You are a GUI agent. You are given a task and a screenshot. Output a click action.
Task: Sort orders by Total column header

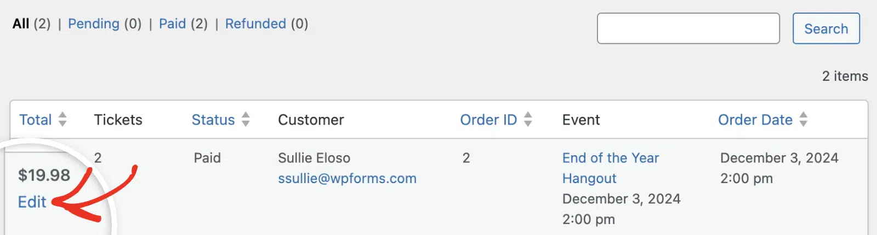36,120
